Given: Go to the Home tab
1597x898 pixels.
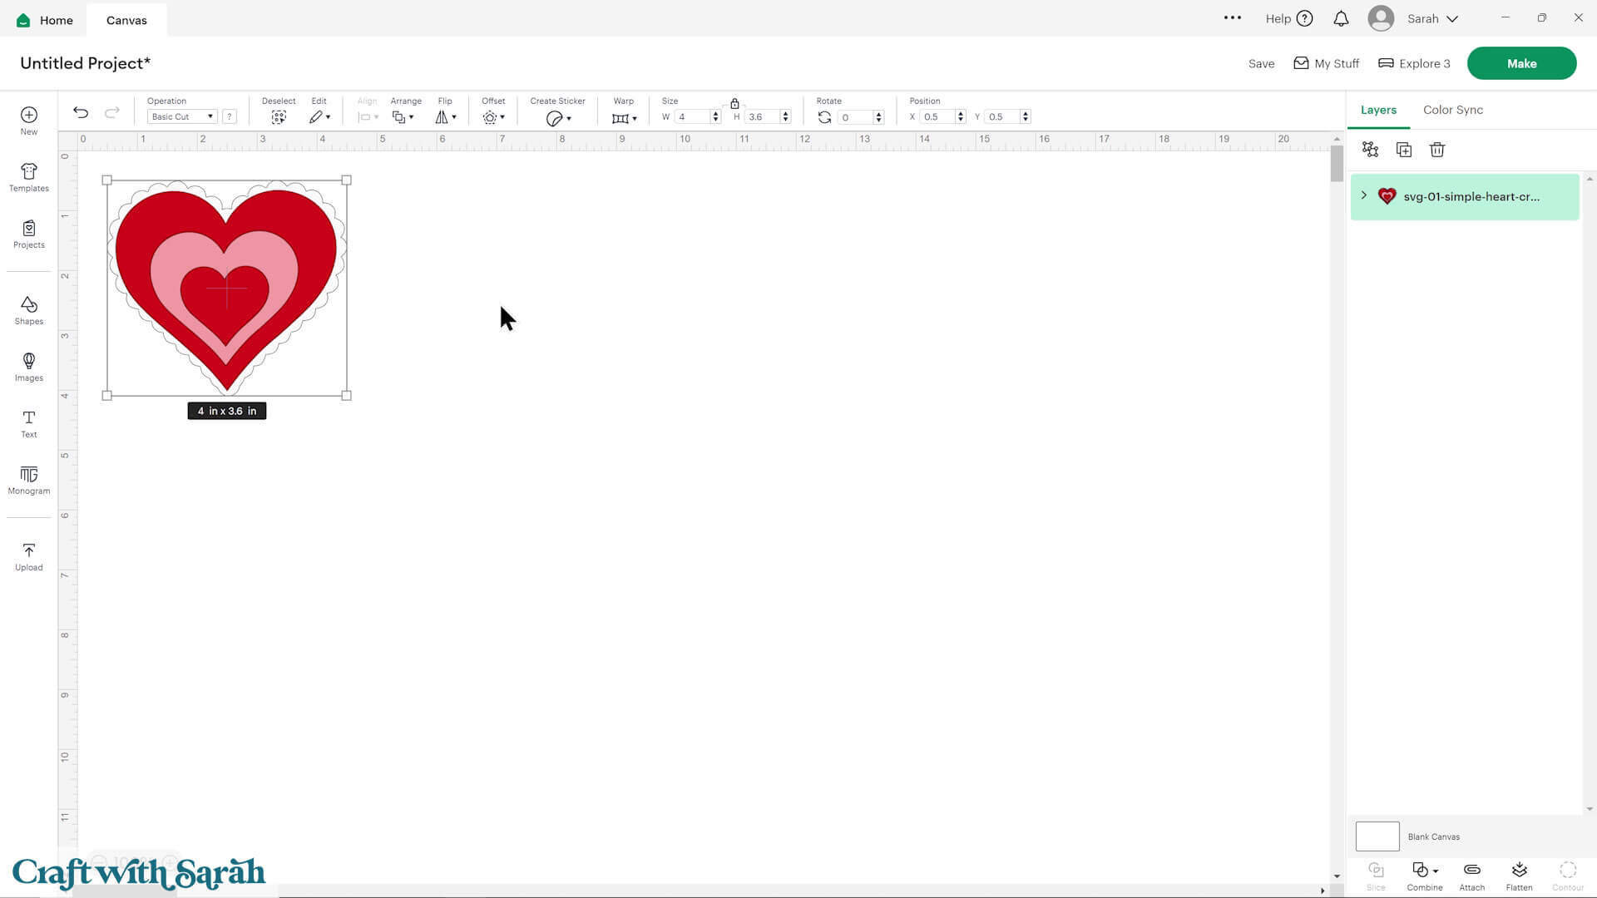Looking at the screenshot, I should [46, 20].
